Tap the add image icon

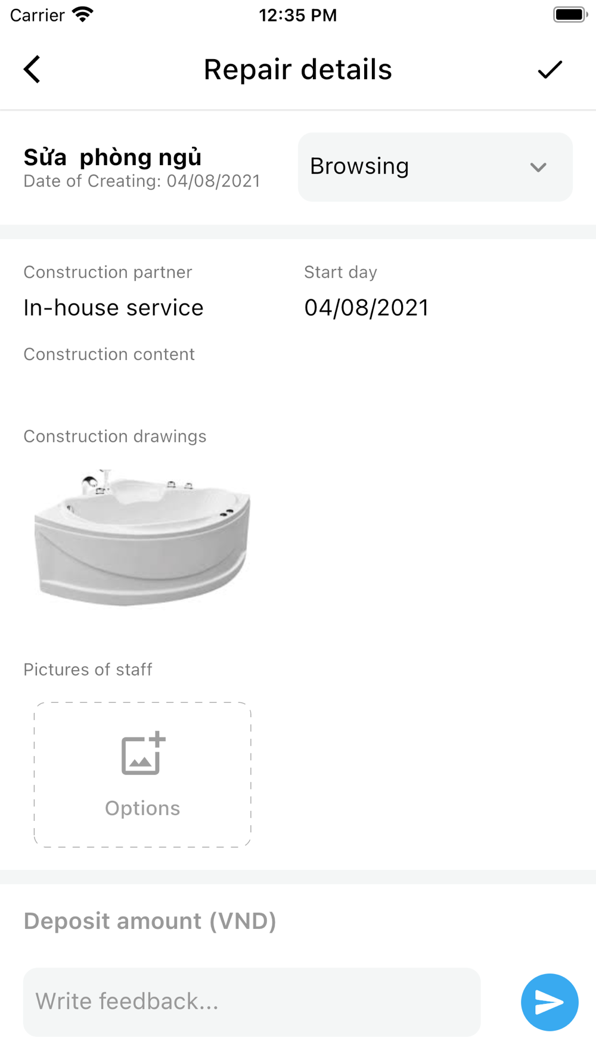143,754
